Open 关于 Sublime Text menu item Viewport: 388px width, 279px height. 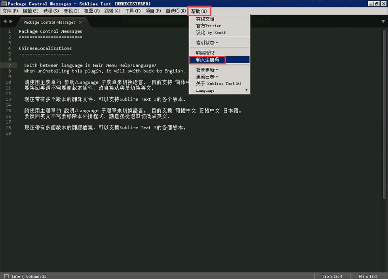click(x=219, y=84)
